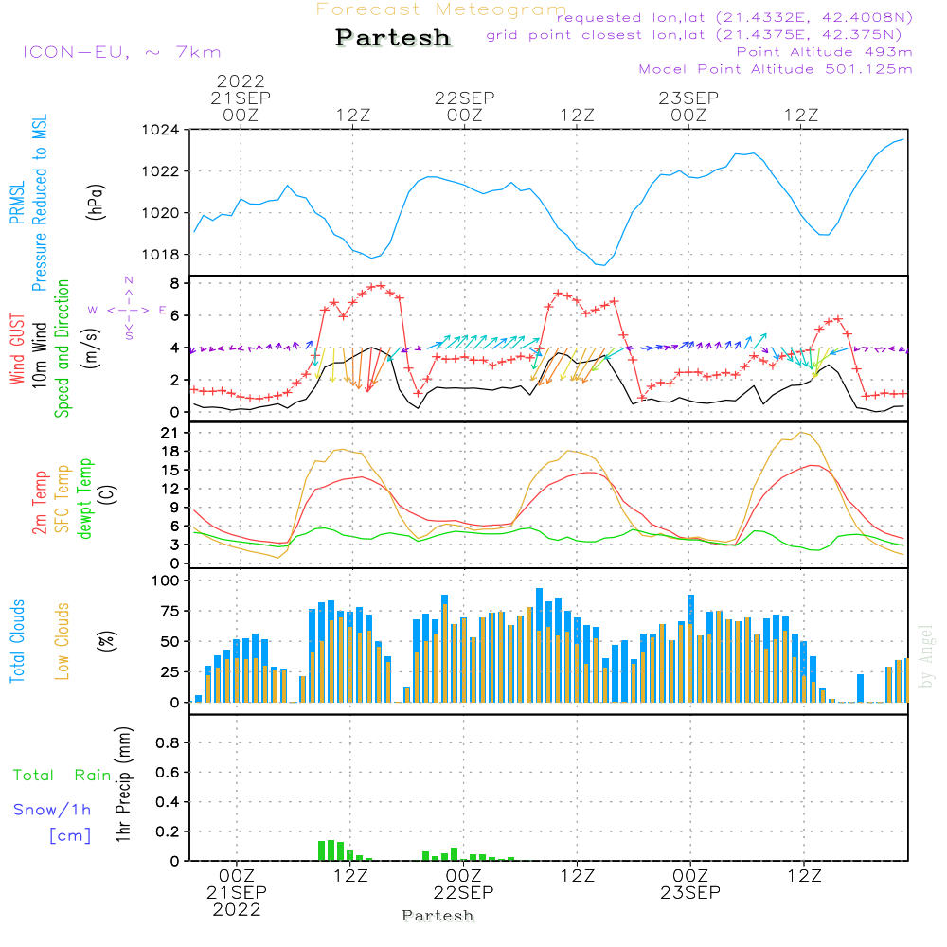Viewport: 947px width, 947px height.
Task: Click the 'SFC Temp' orange label
Action: pos(63,499)
